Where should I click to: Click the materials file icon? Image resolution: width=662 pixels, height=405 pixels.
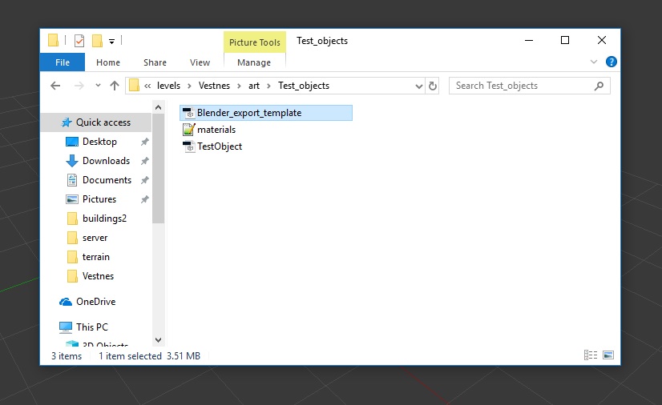[188, 130]
